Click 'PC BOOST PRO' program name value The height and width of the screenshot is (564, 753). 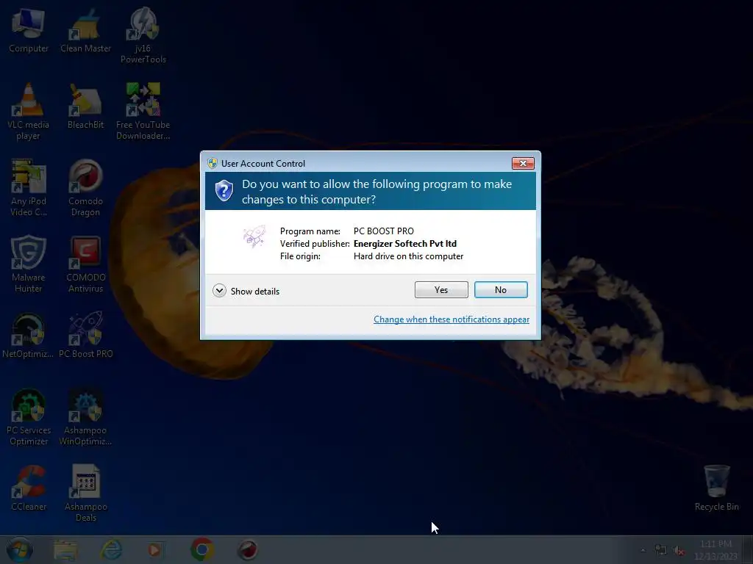click(x=383, y=231)
